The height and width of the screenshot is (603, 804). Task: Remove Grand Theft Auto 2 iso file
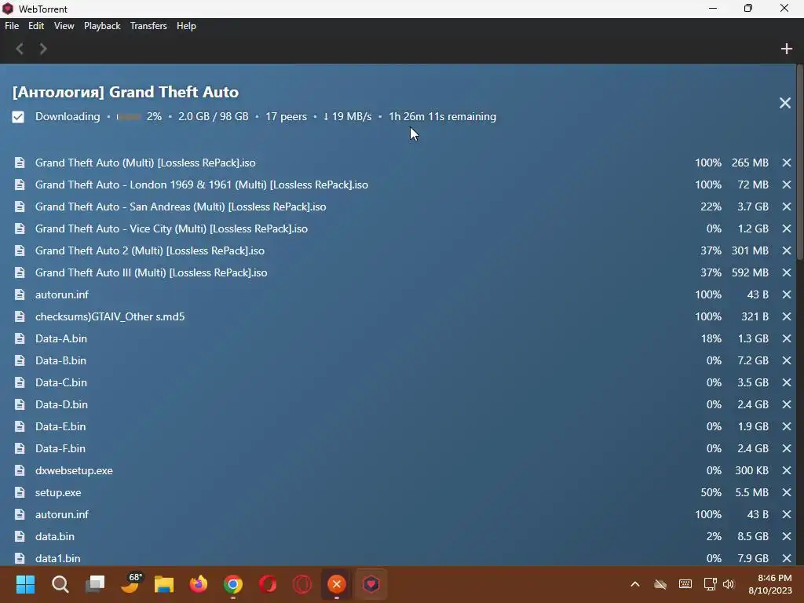[787, 250]
